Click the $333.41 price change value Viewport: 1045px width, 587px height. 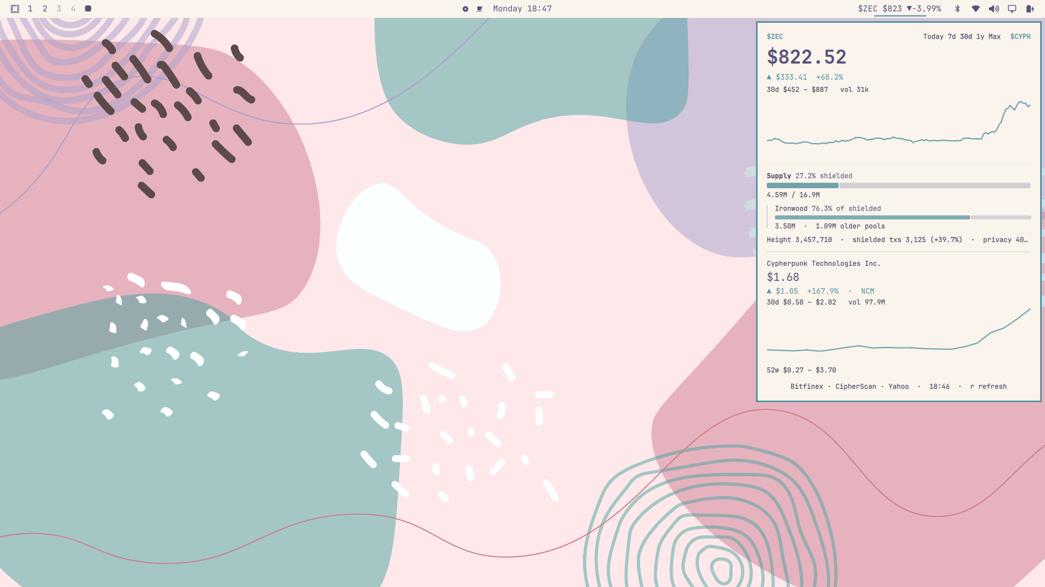tap(791, 77)
